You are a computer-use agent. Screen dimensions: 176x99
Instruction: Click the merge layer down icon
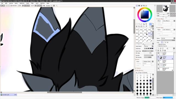point(160,51)
